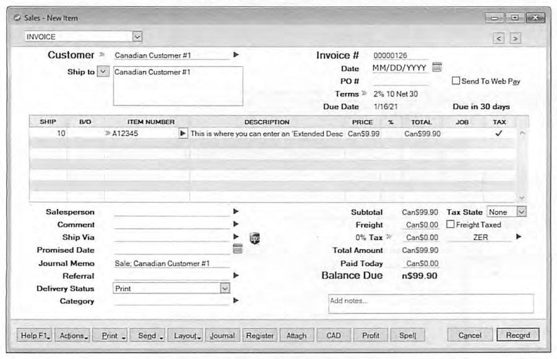
Task: Click the CAD currency button
Action: pos(334,335)
